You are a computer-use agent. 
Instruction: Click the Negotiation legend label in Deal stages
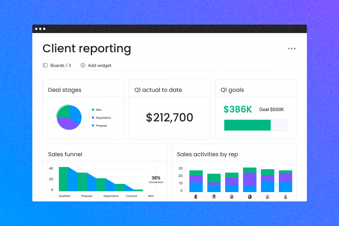(103, 118)
